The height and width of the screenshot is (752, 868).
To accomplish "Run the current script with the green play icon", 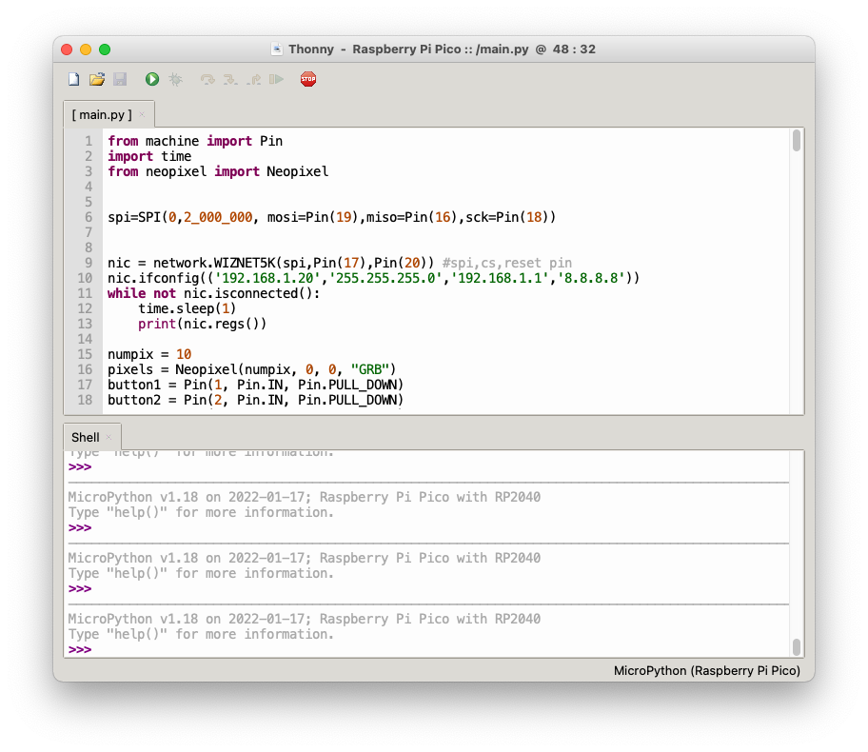I will point(152,79).
